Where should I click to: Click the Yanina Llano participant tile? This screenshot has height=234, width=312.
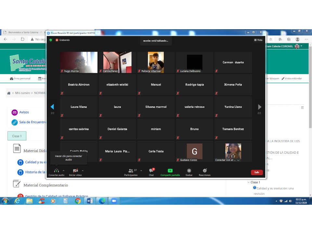pyautogui.click(x=233, y=107)
